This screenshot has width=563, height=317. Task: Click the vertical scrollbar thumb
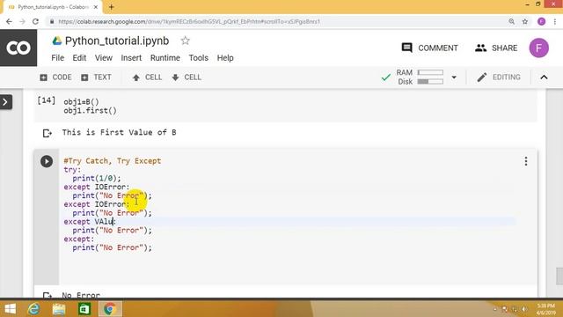[559, 276]
